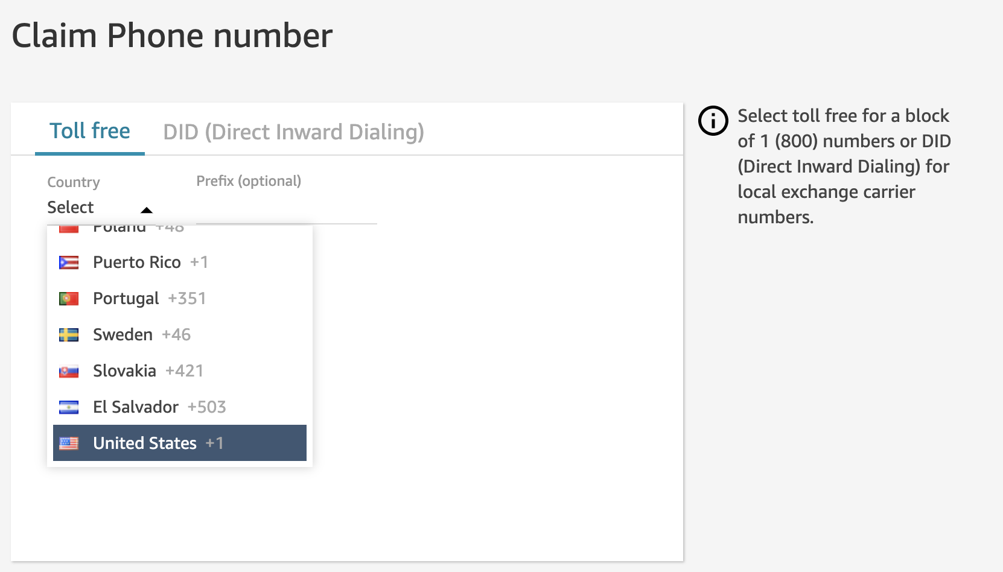Click the Puerto Rico flag icon

[69, 262]
